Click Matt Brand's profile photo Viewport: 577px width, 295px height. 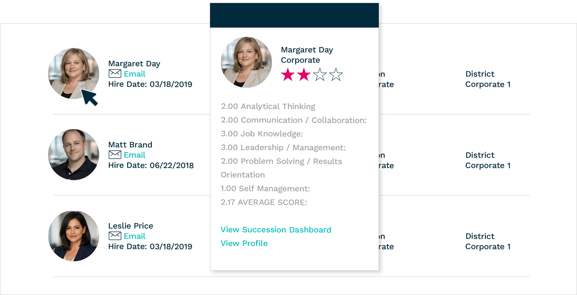[x=74, y=155]
